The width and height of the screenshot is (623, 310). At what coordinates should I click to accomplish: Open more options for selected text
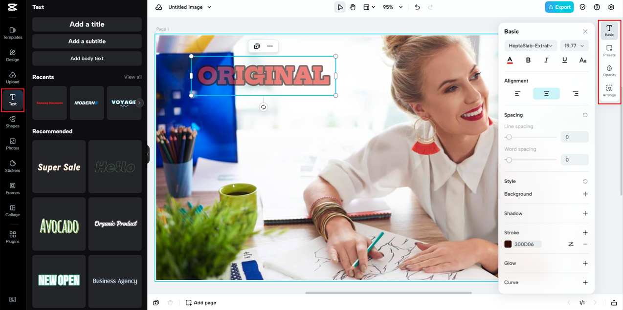click(270, 46)
